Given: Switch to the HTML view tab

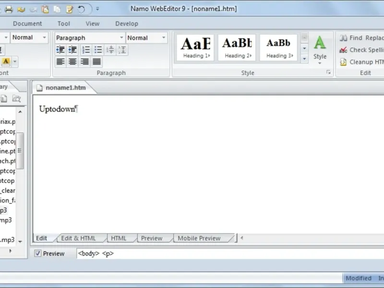Looking at the screenshot, I should 119,238.
